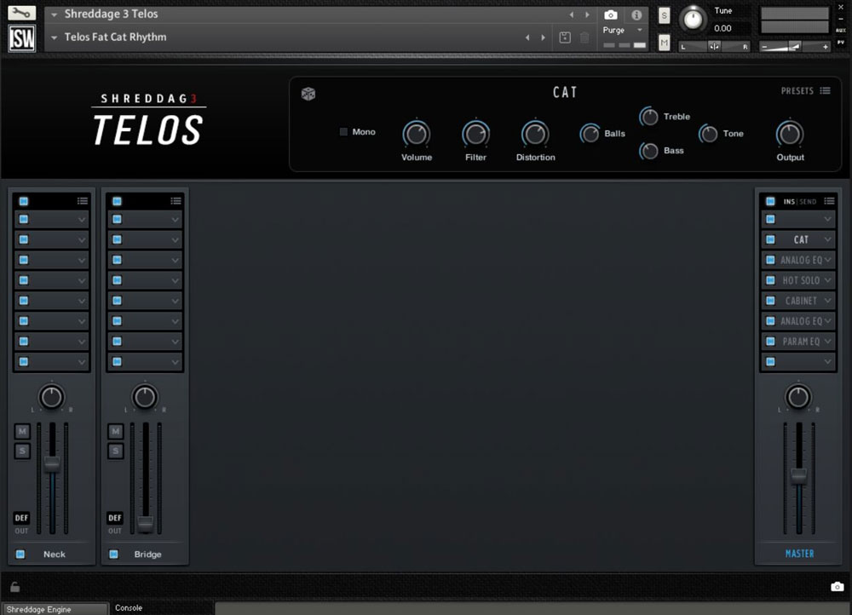
Task: Solo the Neck channel
Action: coord(22,451)
